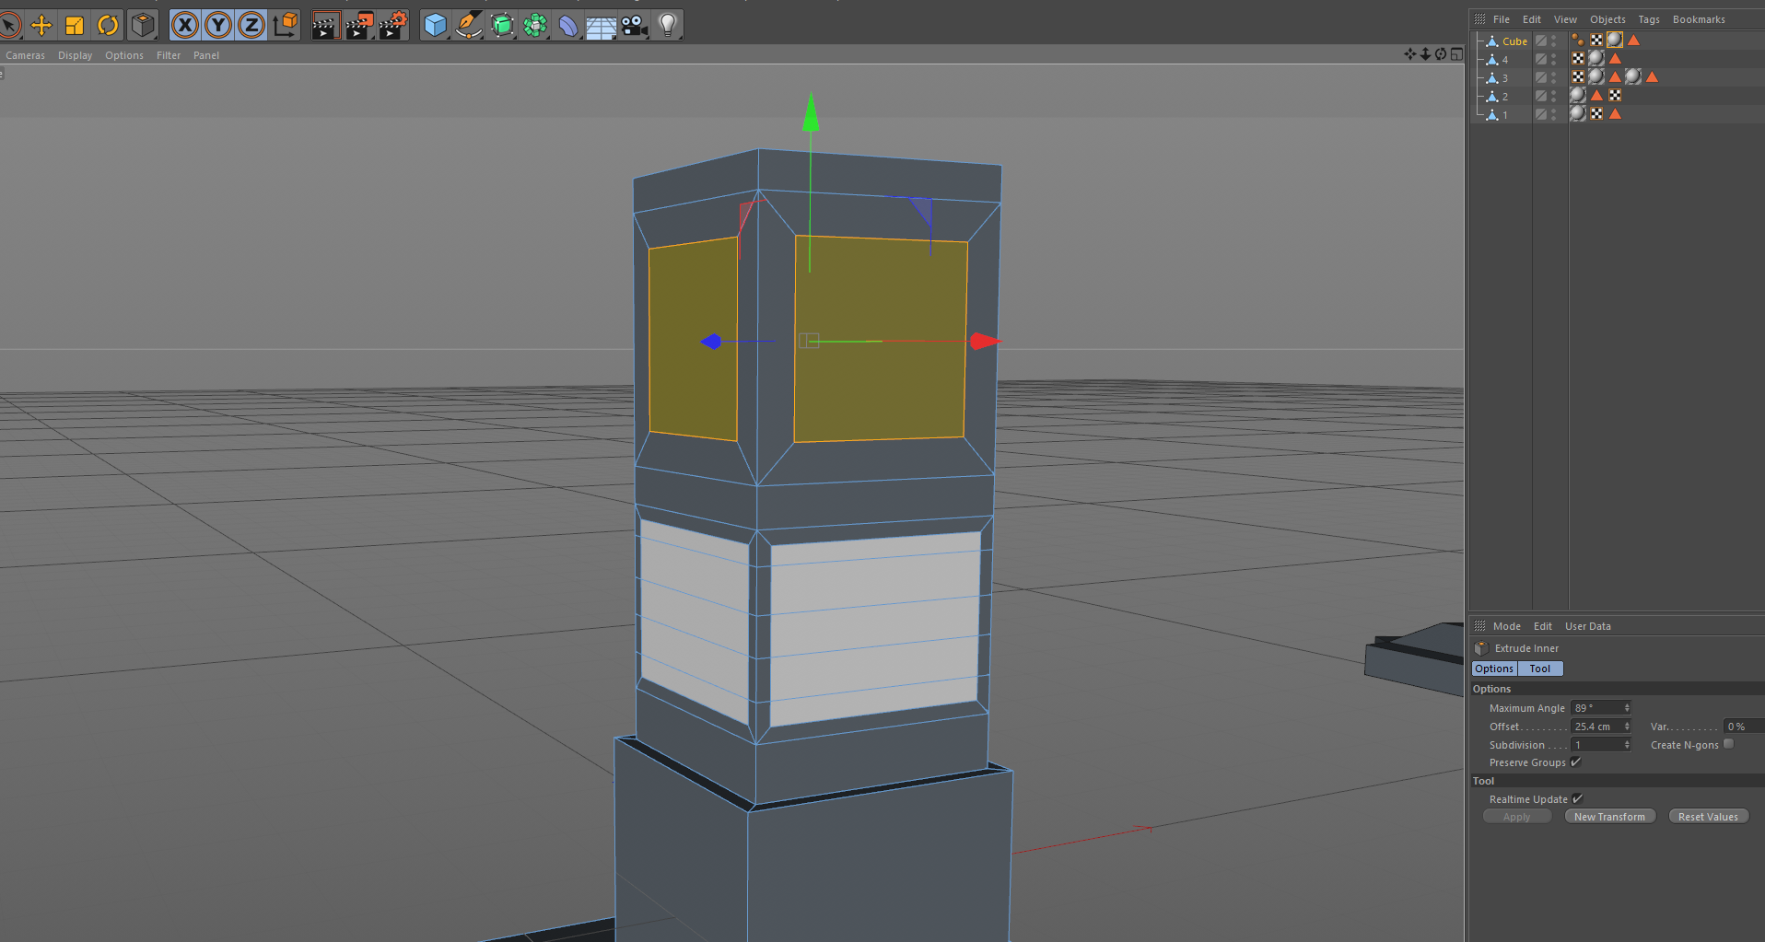The height and width of the screenshot is (942, 1765).
Task: Toggle visibility dots for Cube object
Action: (x=1554, y=41)
